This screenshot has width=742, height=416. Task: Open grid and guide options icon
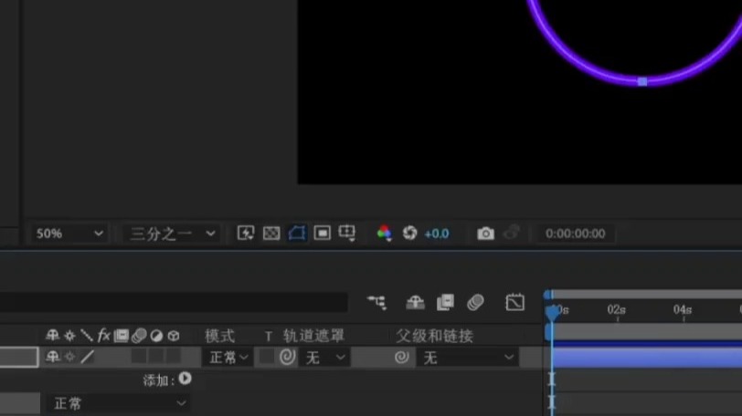point(347,233)
